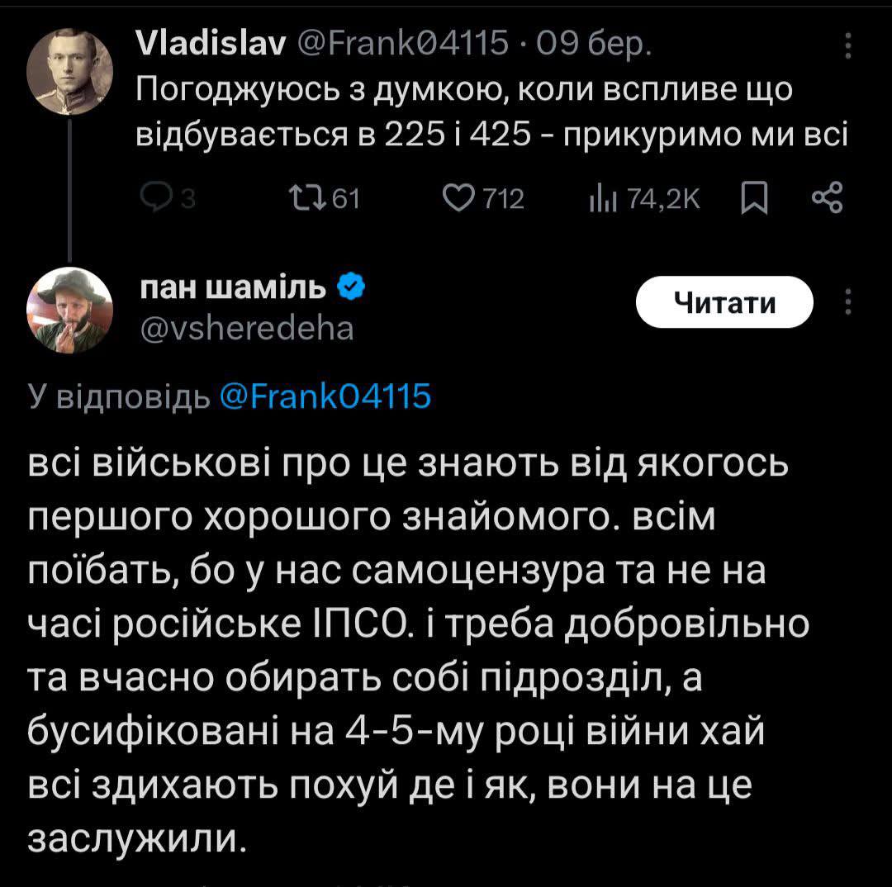
Task: Click the share icon on Vladislav's tweet
Action: pos(827,198)
